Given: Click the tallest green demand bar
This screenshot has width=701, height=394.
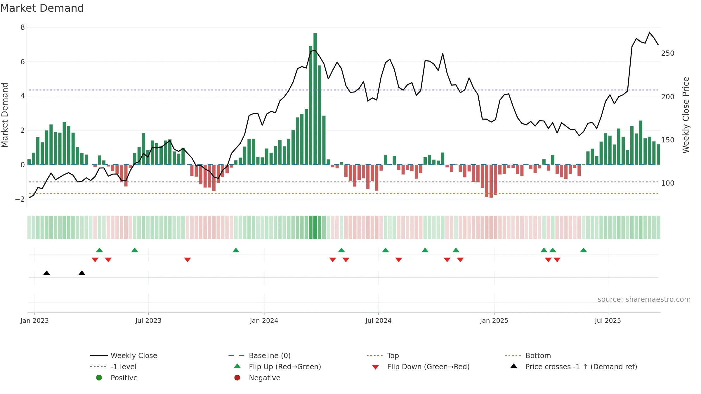Looking at the screenshot, I should coord(315,99).
